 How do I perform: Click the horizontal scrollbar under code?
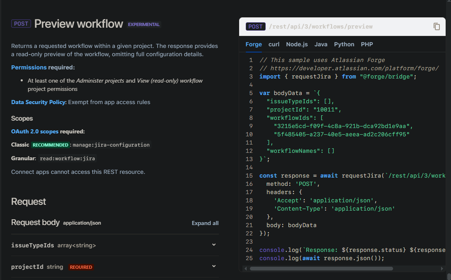[x=321, y=268]
